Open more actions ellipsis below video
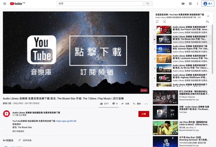The image size is (216, 147). tap(146, 104)
